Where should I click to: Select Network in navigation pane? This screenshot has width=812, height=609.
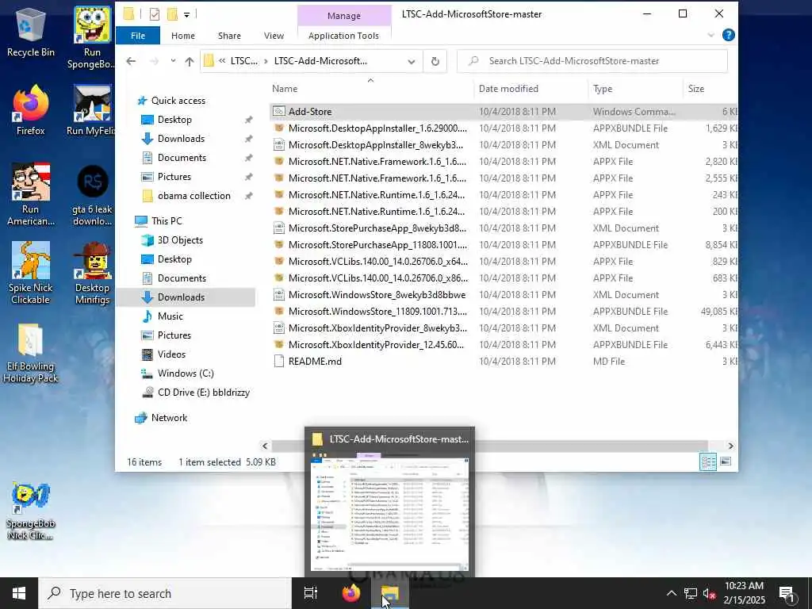(x=169, y=418)
